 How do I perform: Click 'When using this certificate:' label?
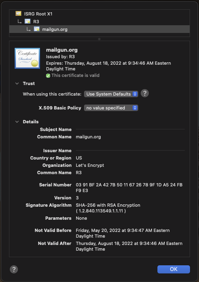(x=52, y=94)
